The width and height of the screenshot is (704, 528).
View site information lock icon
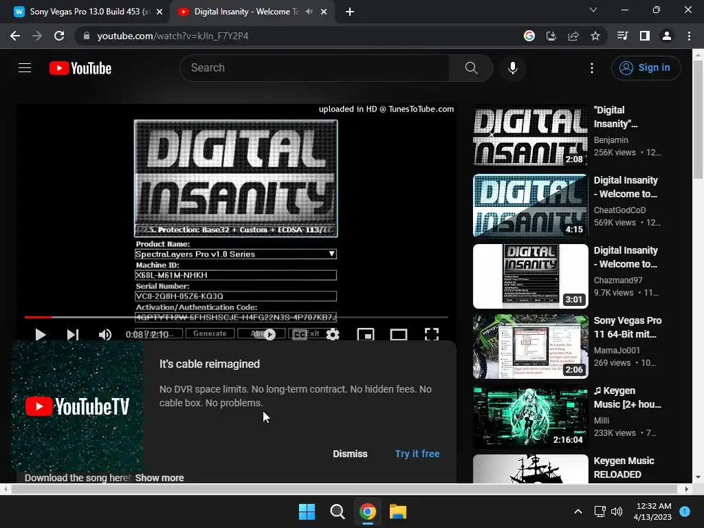87,36
